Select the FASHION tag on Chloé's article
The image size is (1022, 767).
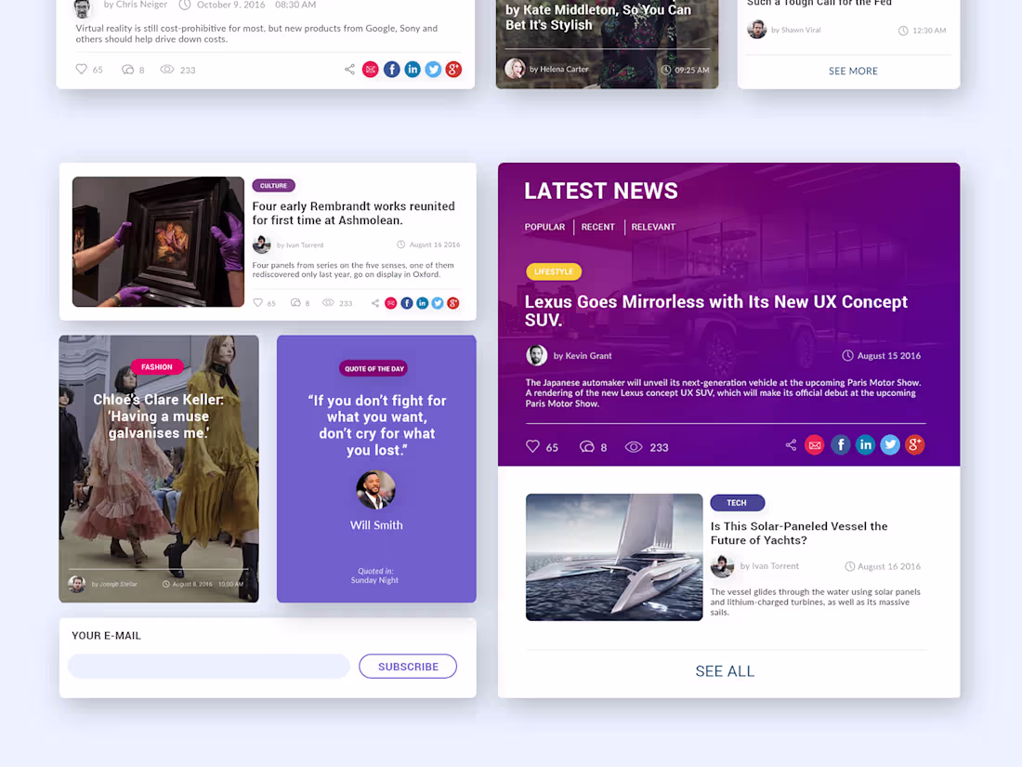(x=157, y=366)
